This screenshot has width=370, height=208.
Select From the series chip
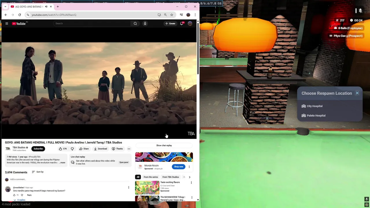coord(151,177)
